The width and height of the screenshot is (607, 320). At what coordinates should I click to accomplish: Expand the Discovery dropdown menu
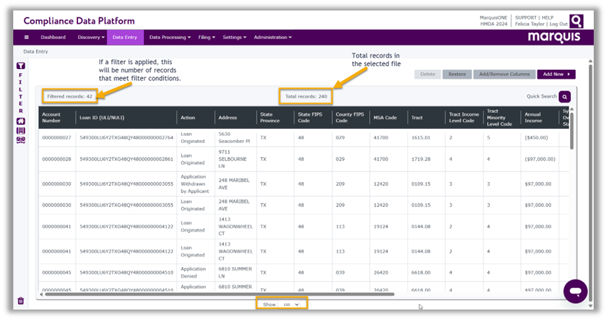click(x=91, y=38)
